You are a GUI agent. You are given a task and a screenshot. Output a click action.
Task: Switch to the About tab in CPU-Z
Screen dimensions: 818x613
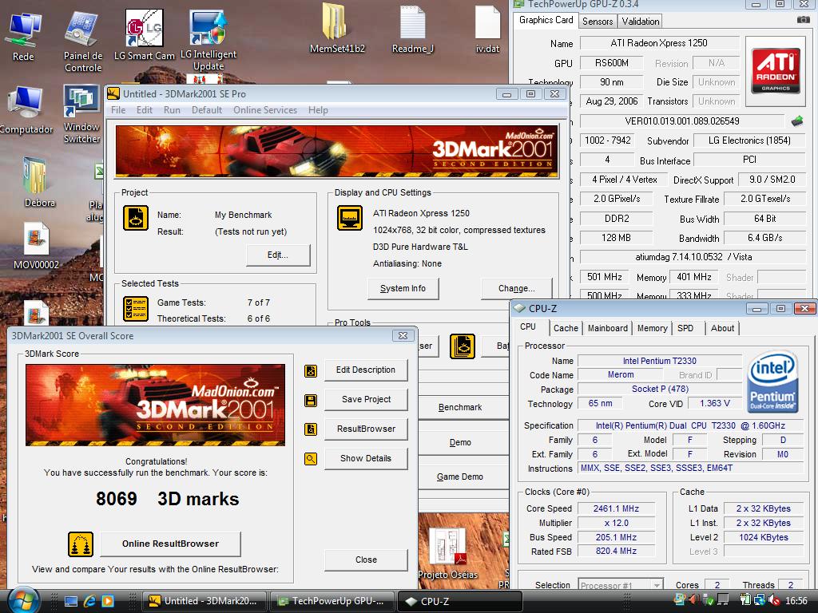pos(722,328)
